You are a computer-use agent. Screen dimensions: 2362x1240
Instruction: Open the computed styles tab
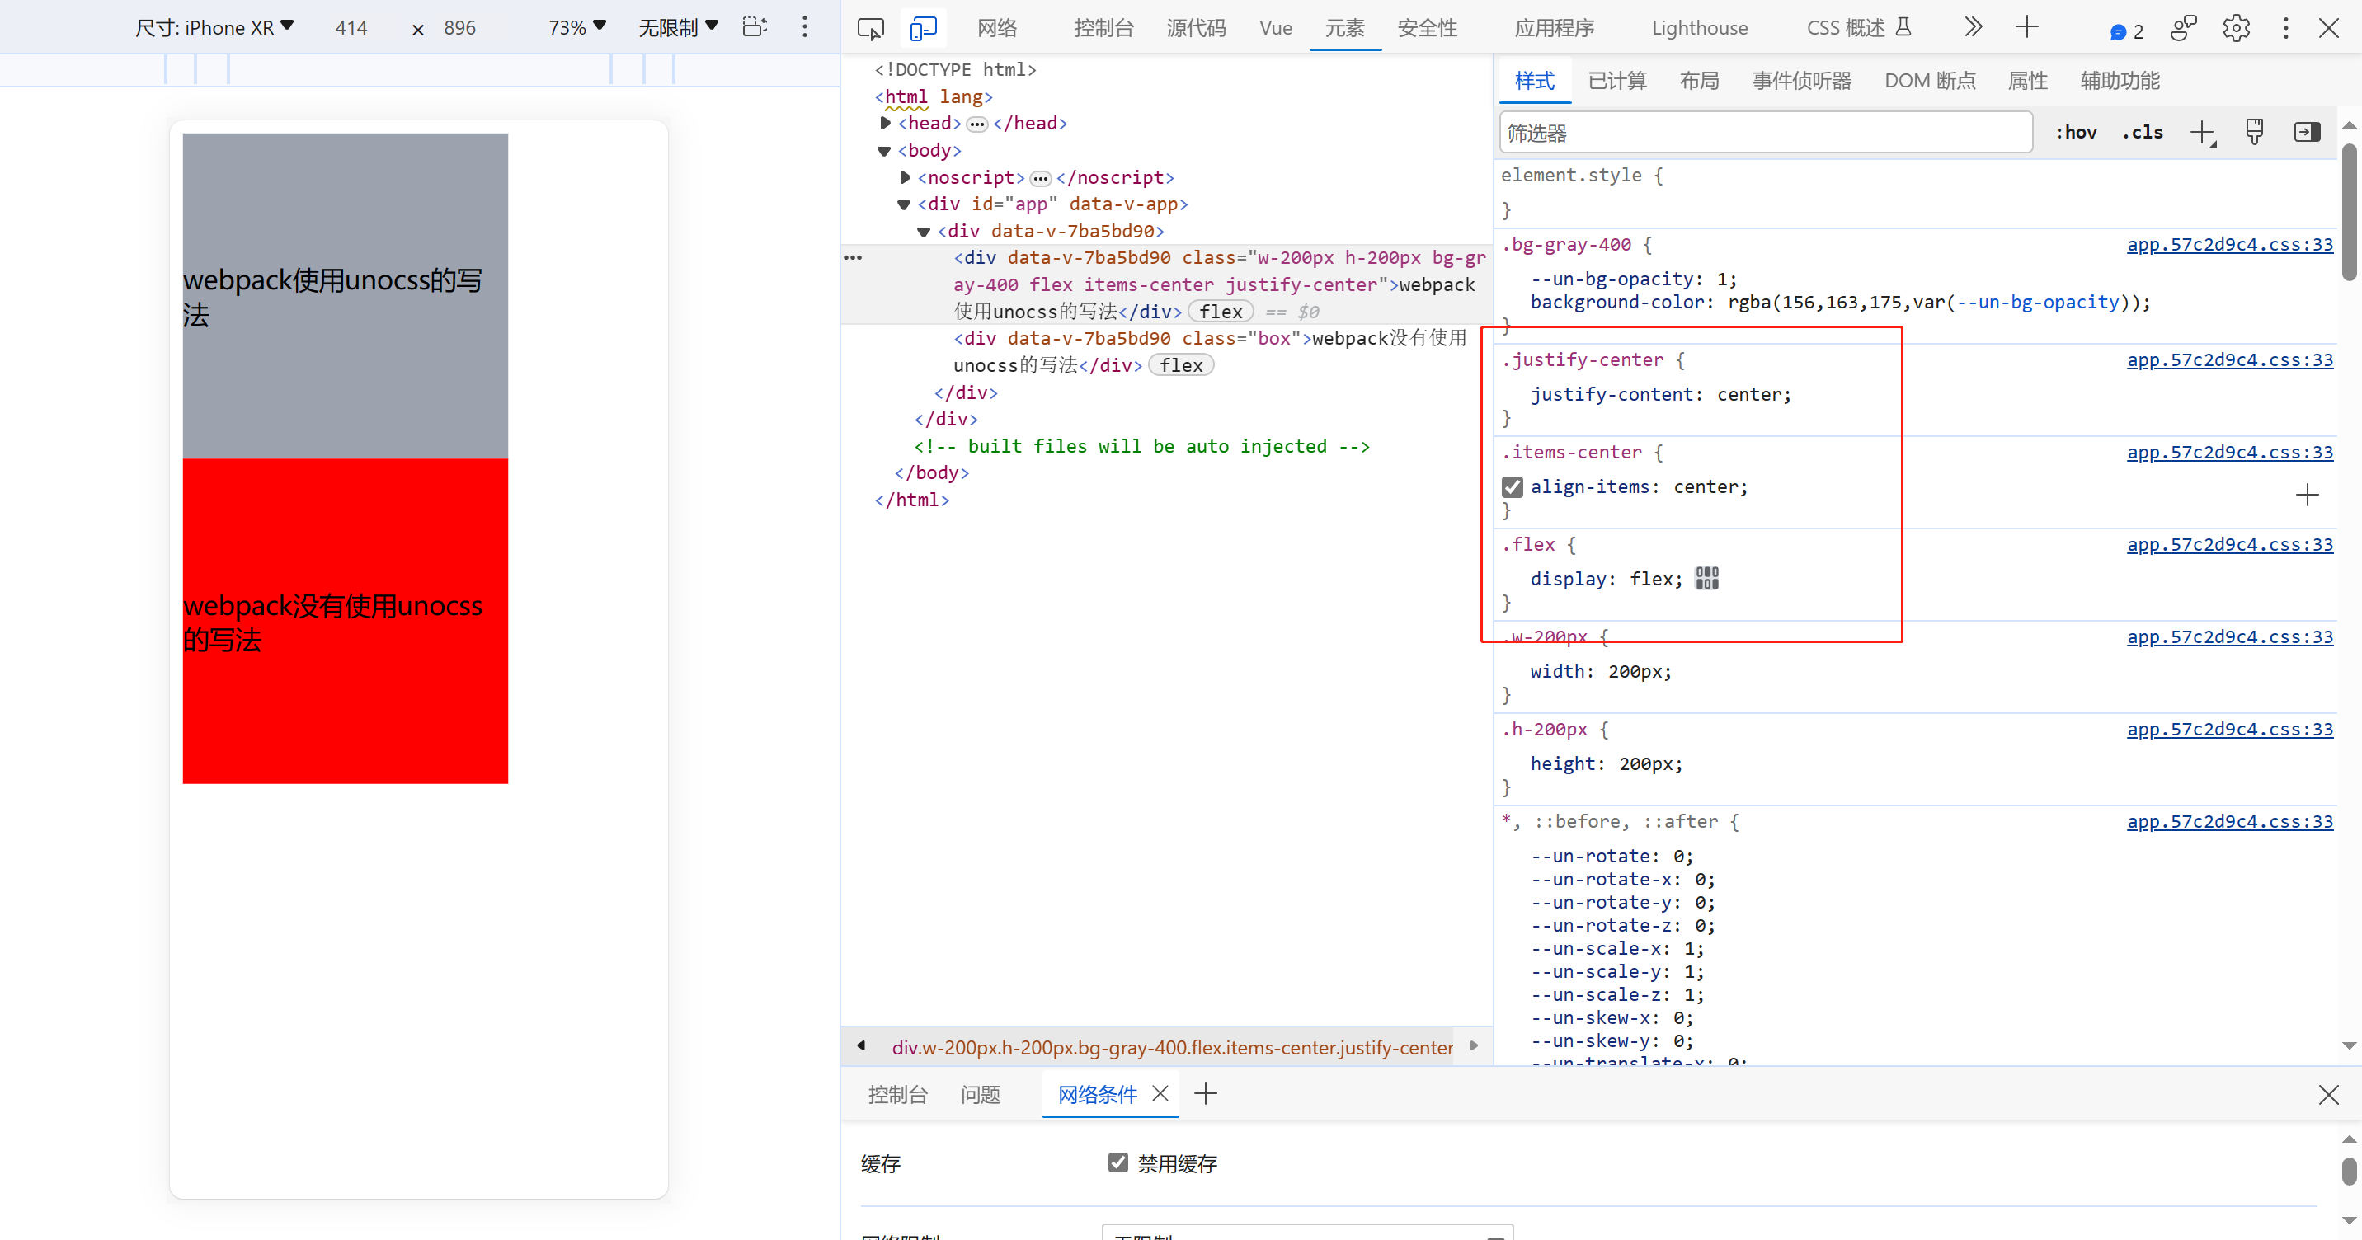point(1616,81)
